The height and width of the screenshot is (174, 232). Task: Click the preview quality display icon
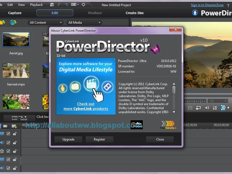(198, 108)
